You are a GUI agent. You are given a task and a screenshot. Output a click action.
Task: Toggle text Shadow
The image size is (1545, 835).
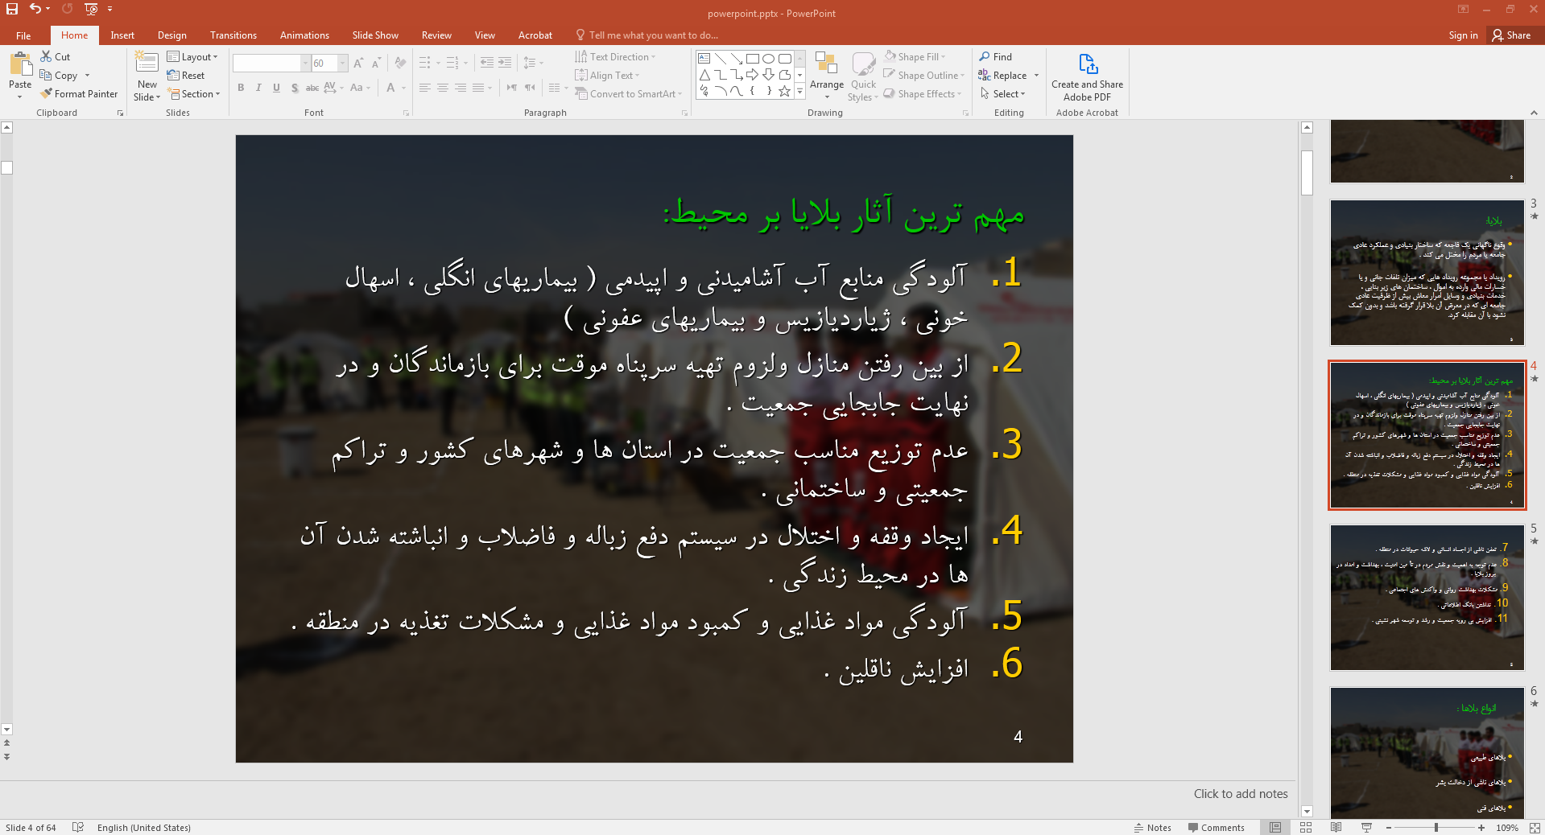[x=295, y=88]
